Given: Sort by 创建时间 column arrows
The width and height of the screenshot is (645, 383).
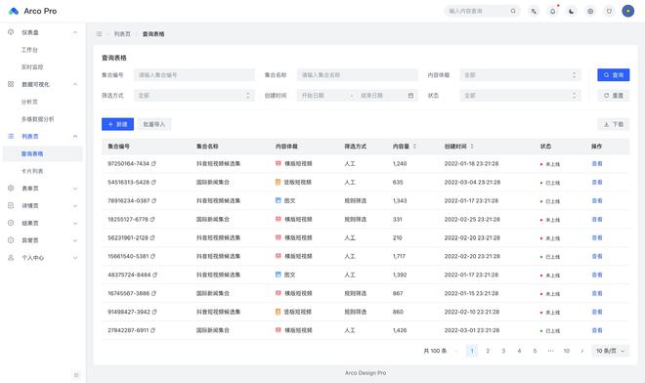Looking at the screenshot, I should (472, 147).
